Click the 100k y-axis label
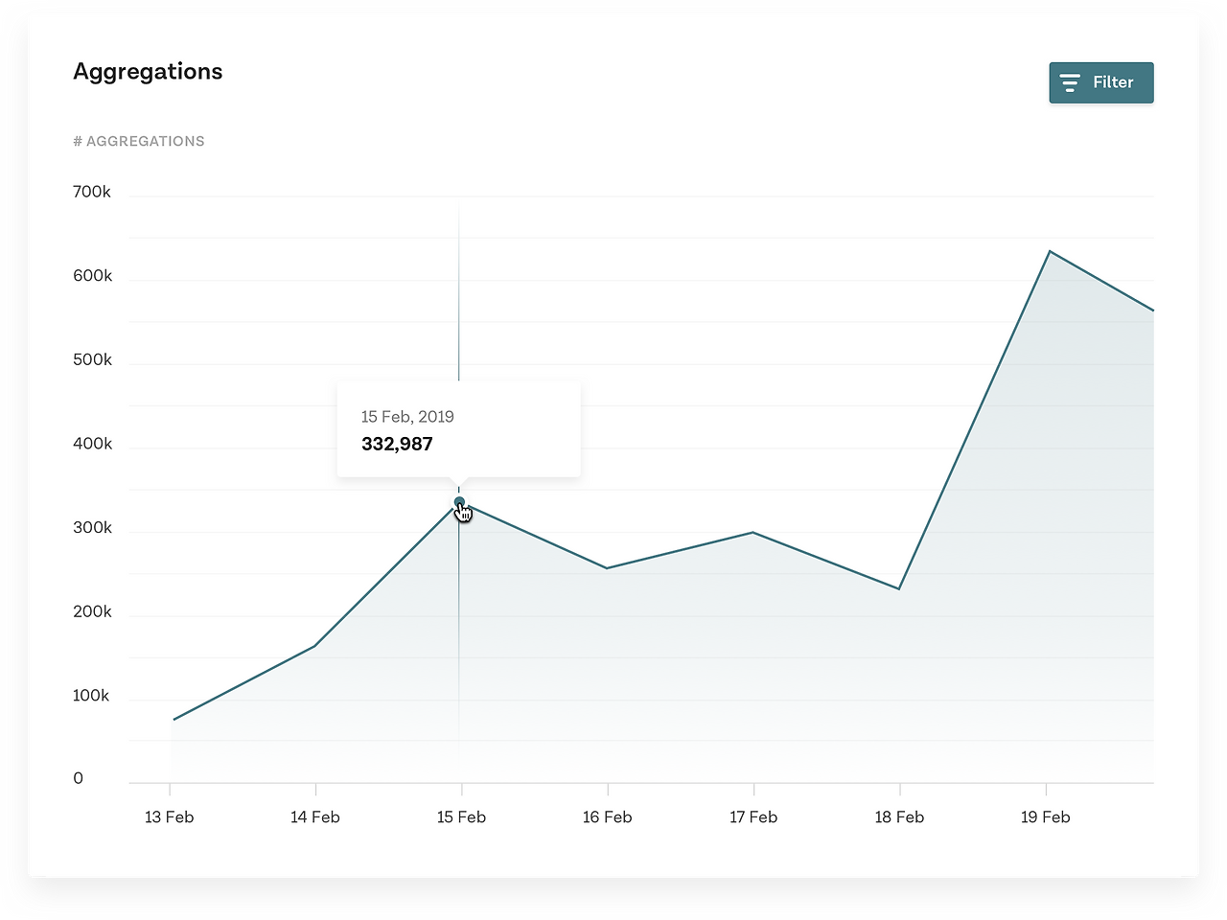This screenshot has height=920, width=1227. (91, 696)
